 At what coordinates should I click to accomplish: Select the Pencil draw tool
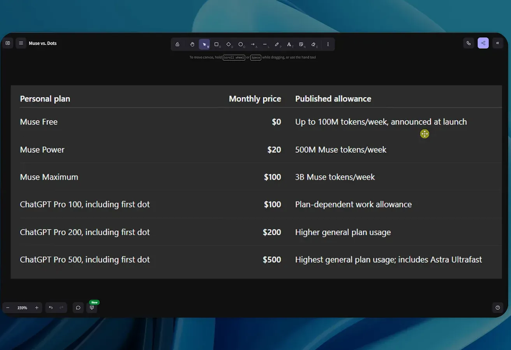pyautogui.click(x=277, y=44)
